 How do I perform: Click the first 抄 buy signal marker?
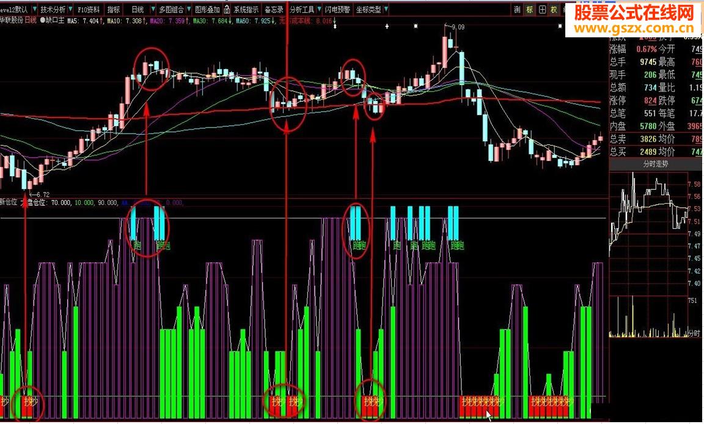tap(5, 401)
